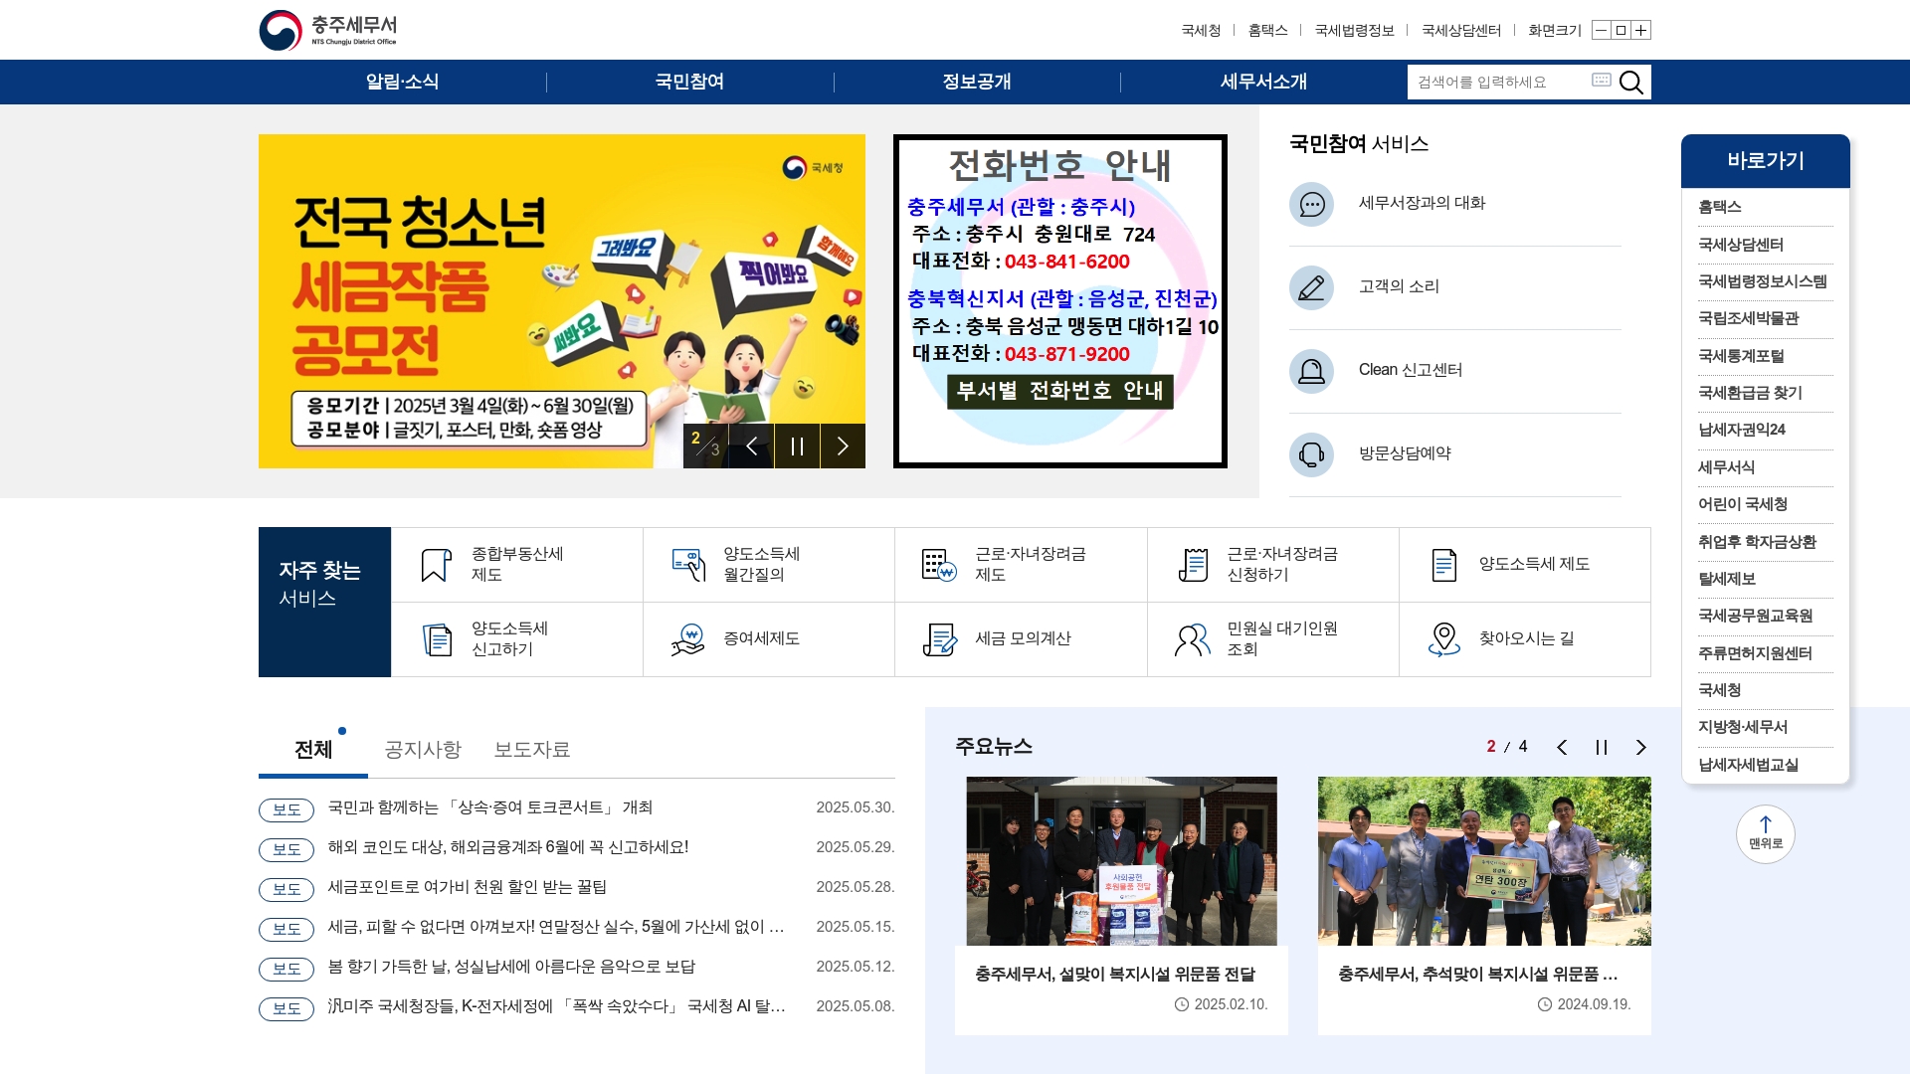This screenshot has width=1910, height=1074.
Task: Show previous 주요뉴스 item
Action: (x=1562, y=748)
